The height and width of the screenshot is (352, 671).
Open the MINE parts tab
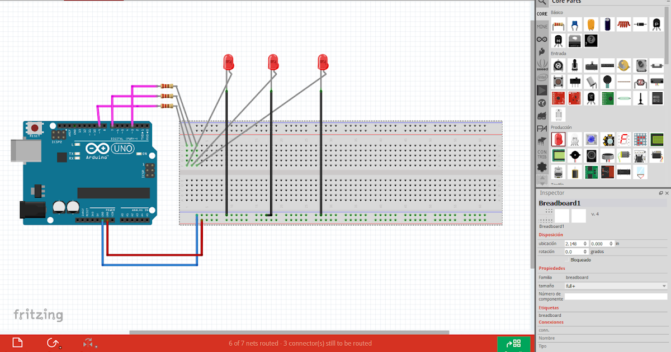[x=542, y=26]
